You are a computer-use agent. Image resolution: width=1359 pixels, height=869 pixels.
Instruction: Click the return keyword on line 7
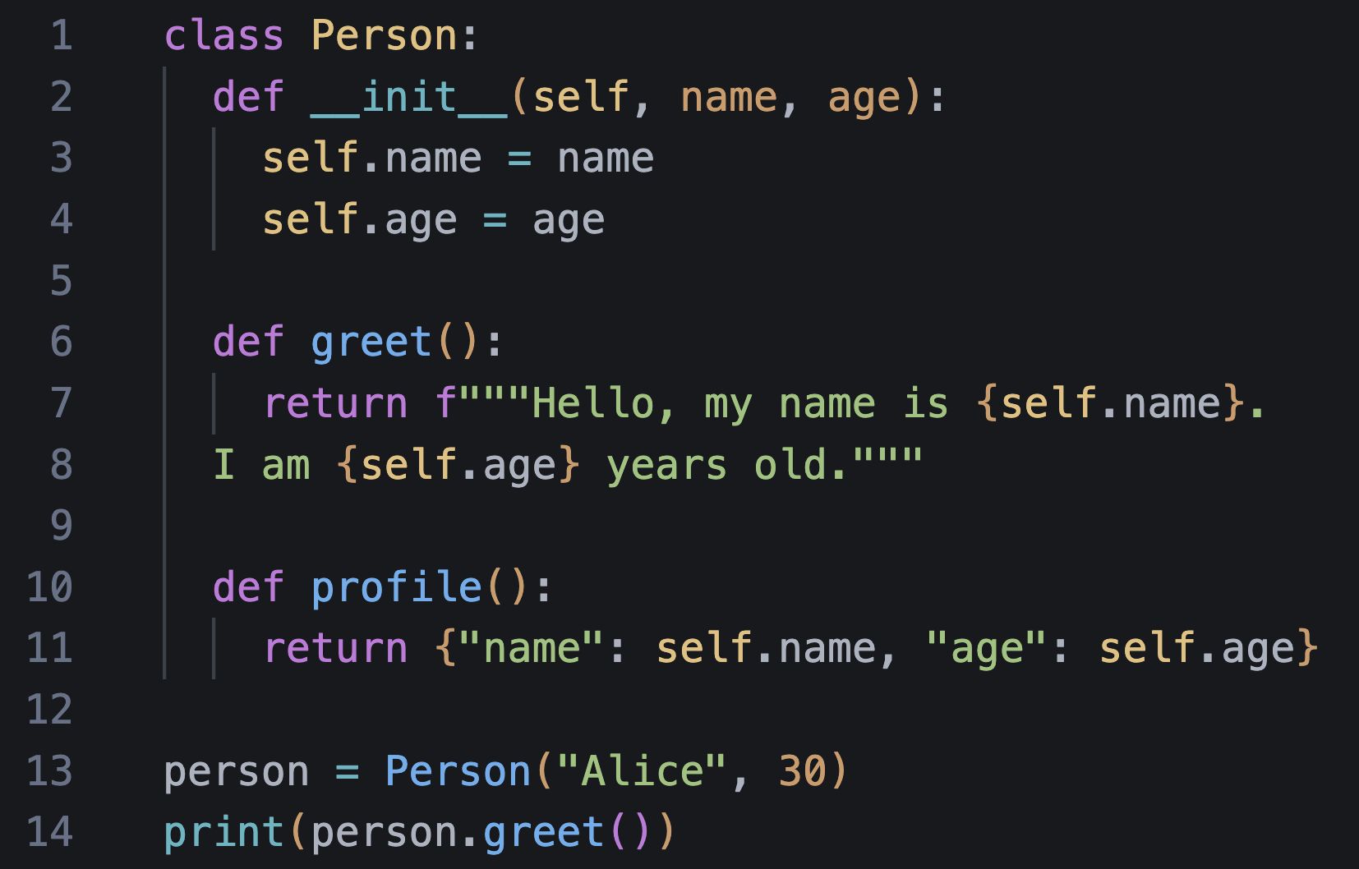tap(335, 403)
